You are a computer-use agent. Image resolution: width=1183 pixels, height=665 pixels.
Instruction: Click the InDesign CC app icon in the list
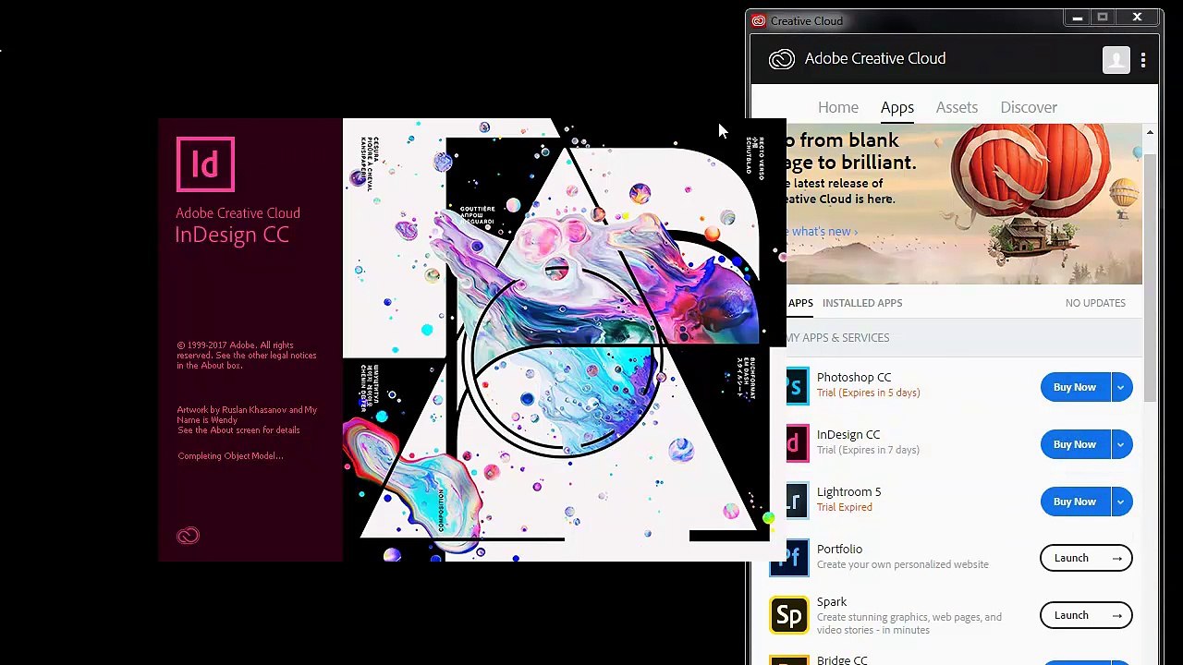point(797,443)
